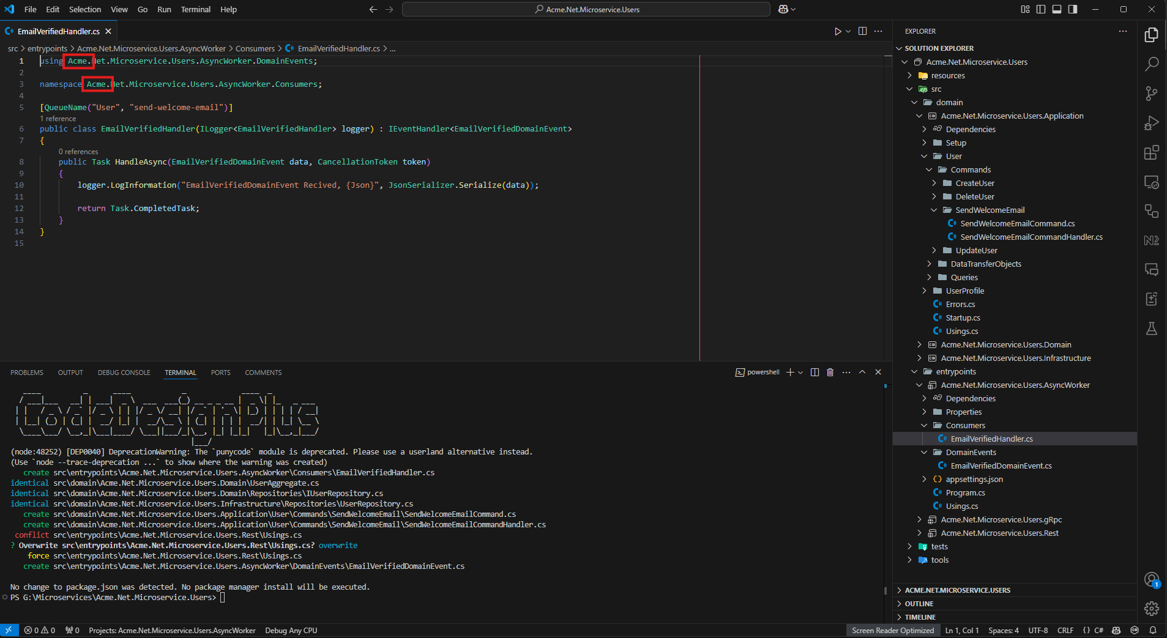Viewport: 1167px width, 638px height.
Task: Open the Run and Debug view
Action: click(1151, 122)
